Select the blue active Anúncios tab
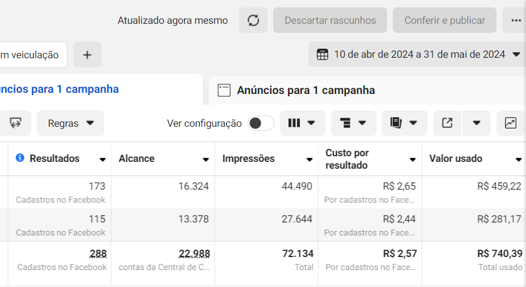The image size is (526, 287). 60,89
